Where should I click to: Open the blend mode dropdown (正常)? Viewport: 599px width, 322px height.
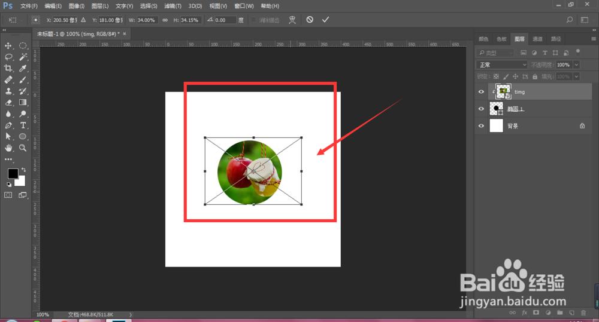502,65
